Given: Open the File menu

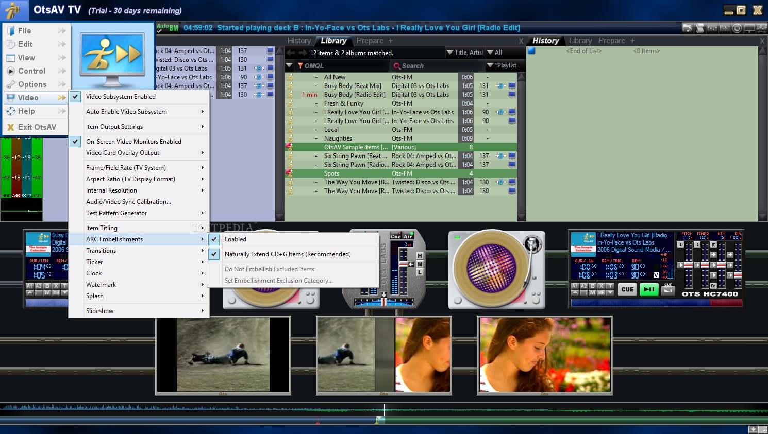Looking at the screenshot, I should pyautogui.click(x=36, y=31).
